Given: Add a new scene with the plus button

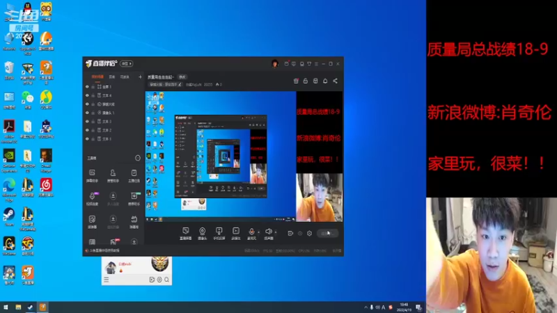Looking at the screenshot, I should click(x=141, y=77).
